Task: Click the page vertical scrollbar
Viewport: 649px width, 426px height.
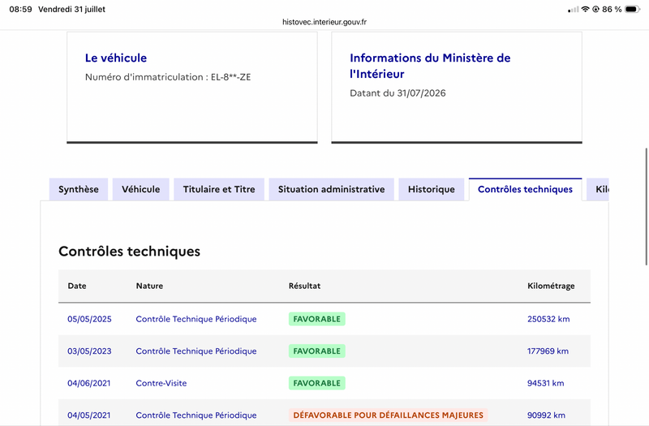Action: point(646,206)
